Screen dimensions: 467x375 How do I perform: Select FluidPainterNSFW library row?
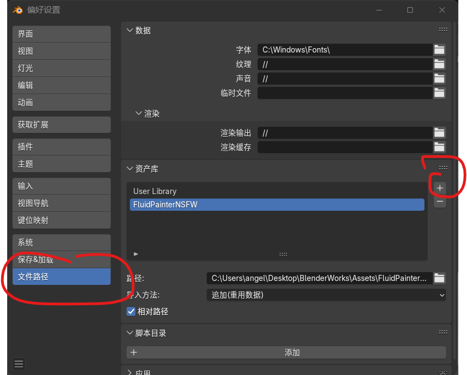pyautogui.click(x=277, y=205)
